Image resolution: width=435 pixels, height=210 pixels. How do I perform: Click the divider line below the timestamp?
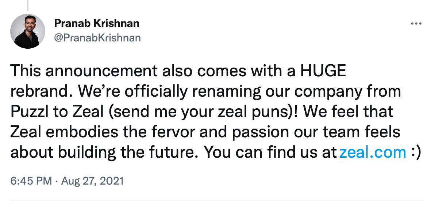click(217, 200)
